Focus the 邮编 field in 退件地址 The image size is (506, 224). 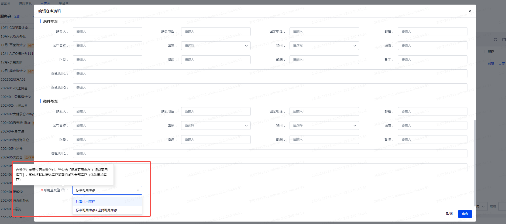coord(324,60)
